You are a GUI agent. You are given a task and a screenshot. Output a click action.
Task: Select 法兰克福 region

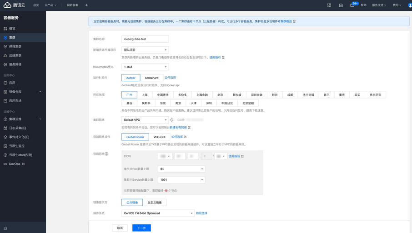click(308, 95)
